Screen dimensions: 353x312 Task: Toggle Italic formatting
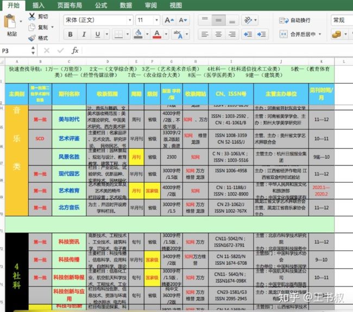[x=84, y=34]
